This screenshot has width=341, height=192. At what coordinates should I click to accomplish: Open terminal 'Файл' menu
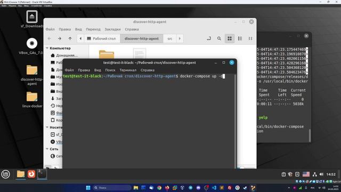69,70
